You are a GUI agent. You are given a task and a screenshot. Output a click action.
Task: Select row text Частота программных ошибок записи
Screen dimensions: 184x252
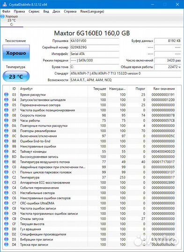pos(49,213)
